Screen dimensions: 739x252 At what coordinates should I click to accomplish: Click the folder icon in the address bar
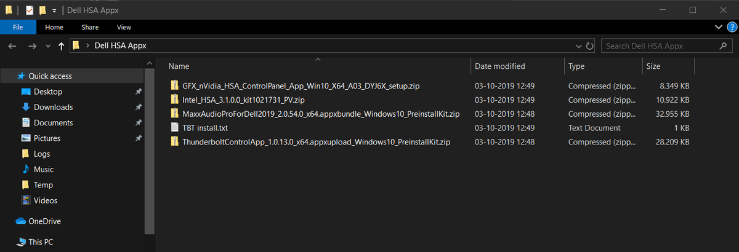pyautogui.click(x=76, y=45)
